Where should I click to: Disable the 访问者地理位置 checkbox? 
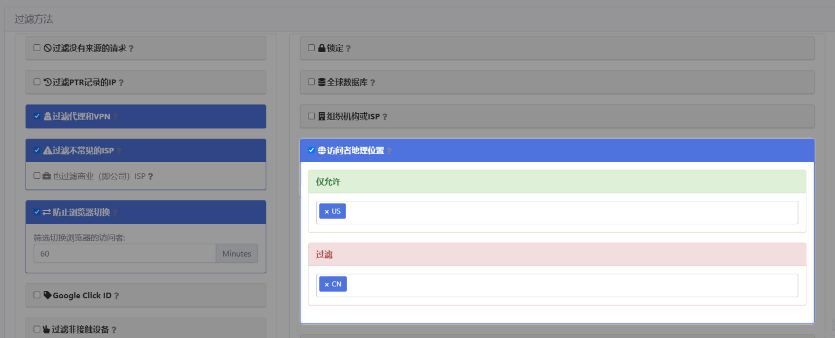tap(311, 150)
